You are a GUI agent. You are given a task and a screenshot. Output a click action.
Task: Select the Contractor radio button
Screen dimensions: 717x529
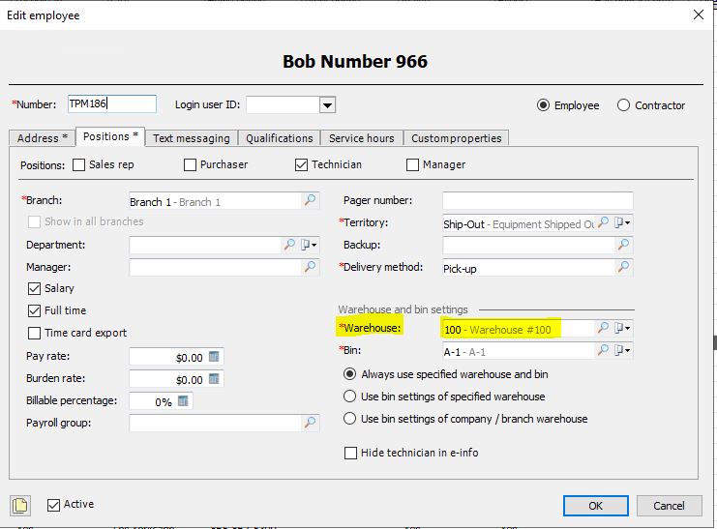click(x=623, y=105)
